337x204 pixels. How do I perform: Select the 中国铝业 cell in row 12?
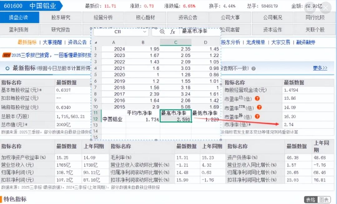click(114, 119)
